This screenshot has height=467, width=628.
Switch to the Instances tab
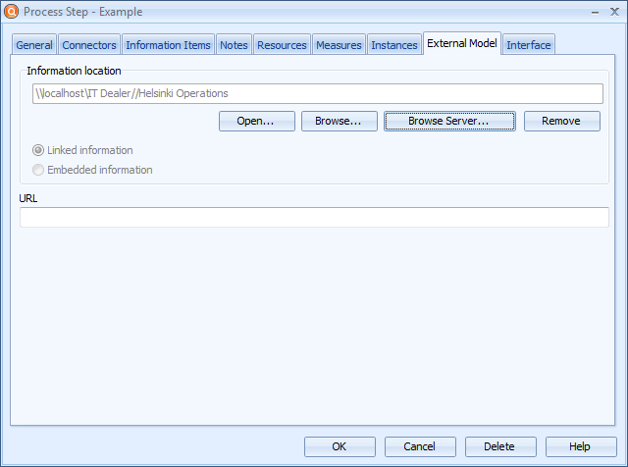(x=394, y=45)
